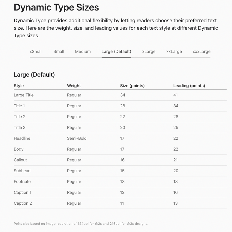Select the Footnote style cell
232x232 pixels.
(x=22, y=182)
